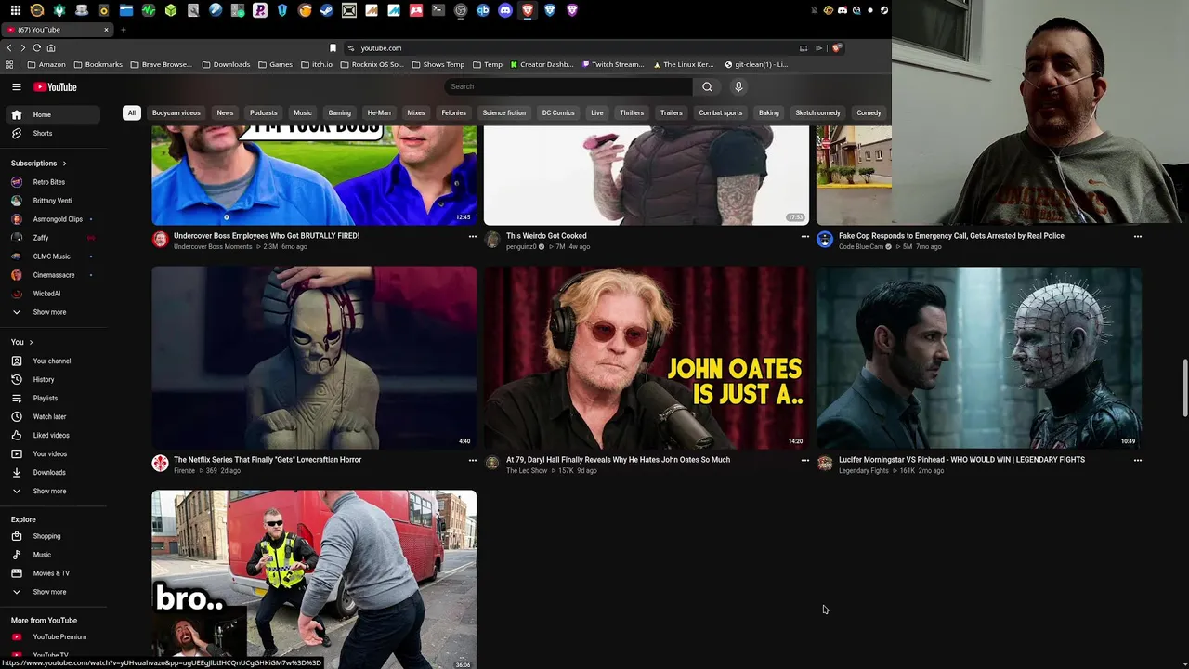Expand the Subscriptions section header

(x=39, y=164)
